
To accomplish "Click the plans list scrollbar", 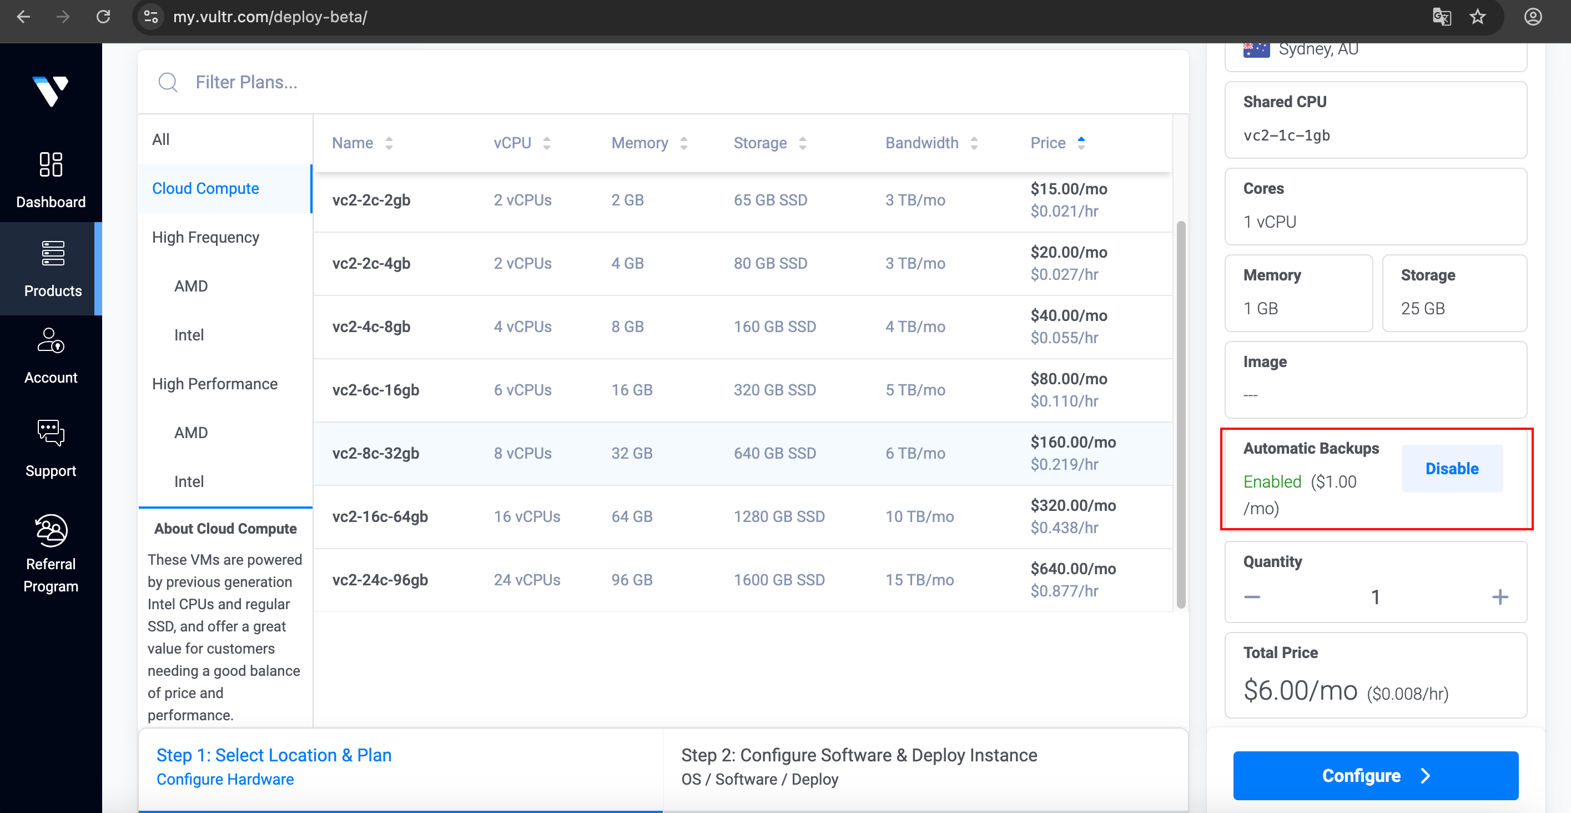I will click(x=1181, y=415).
